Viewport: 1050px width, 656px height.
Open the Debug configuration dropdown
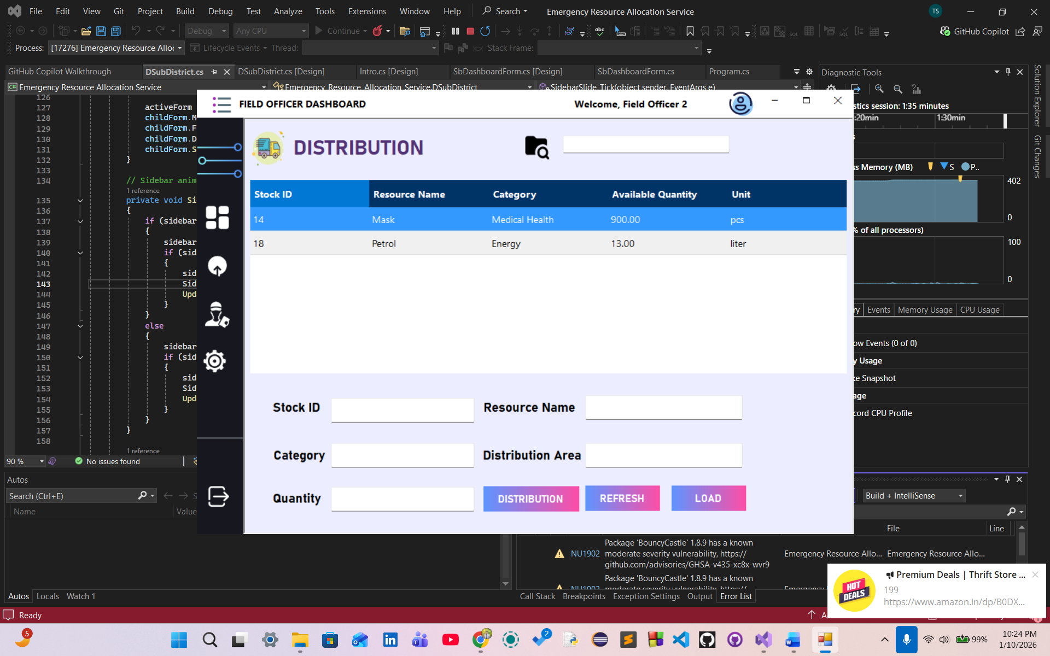pyautogui.click(x=207, y=31)
